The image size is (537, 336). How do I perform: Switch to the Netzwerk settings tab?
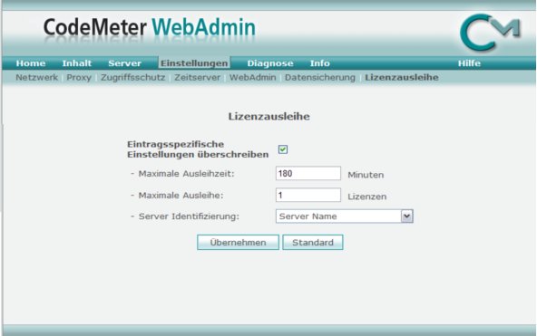click(x=36, y=78)
